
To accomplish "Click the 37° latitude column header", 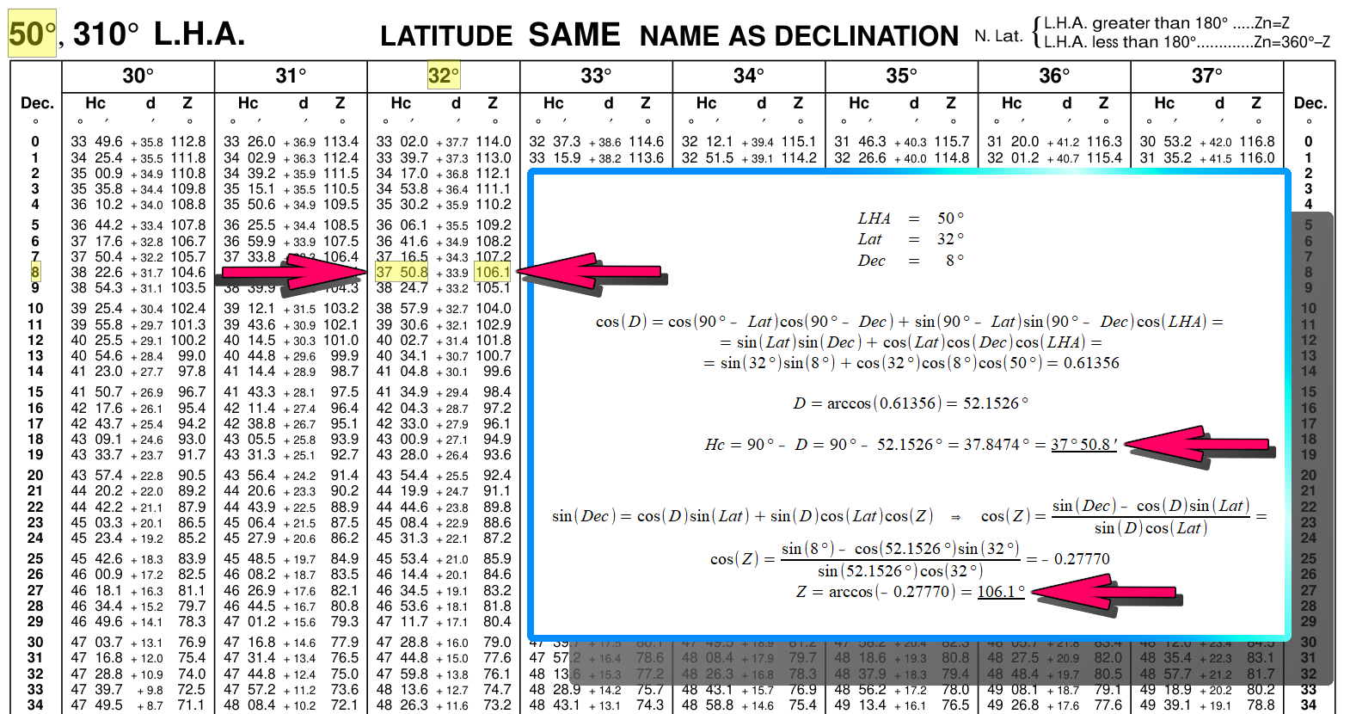I will (1206, 76).
